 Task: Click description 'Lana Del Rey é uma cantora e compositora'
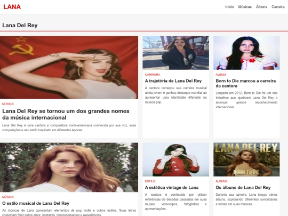(x=69, y=127)
